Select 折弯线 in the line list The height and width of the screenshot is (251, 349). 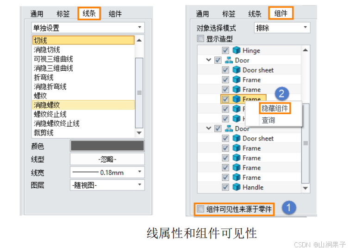tap(83, 77)
